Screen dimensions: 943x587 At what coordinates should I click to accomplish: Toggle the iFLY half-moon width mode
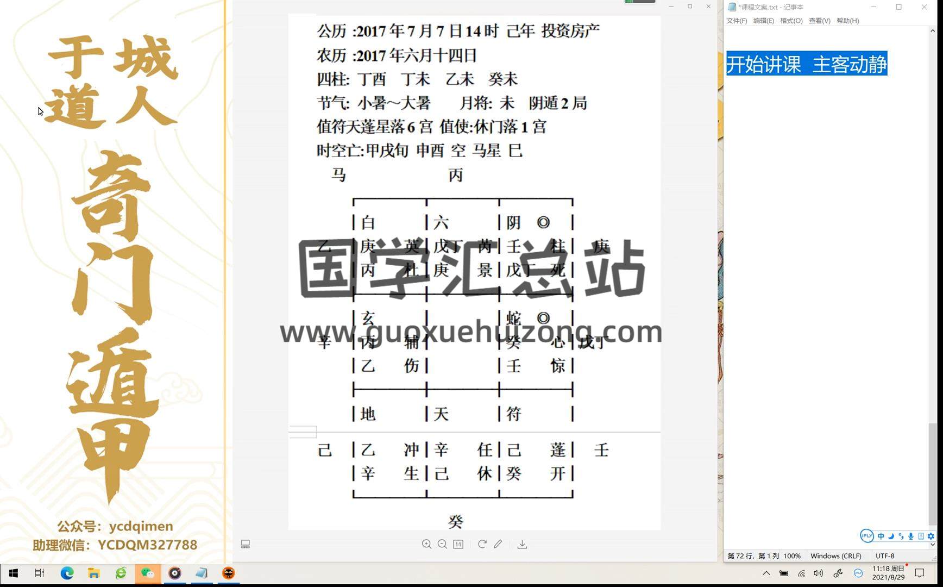point(891,536)
